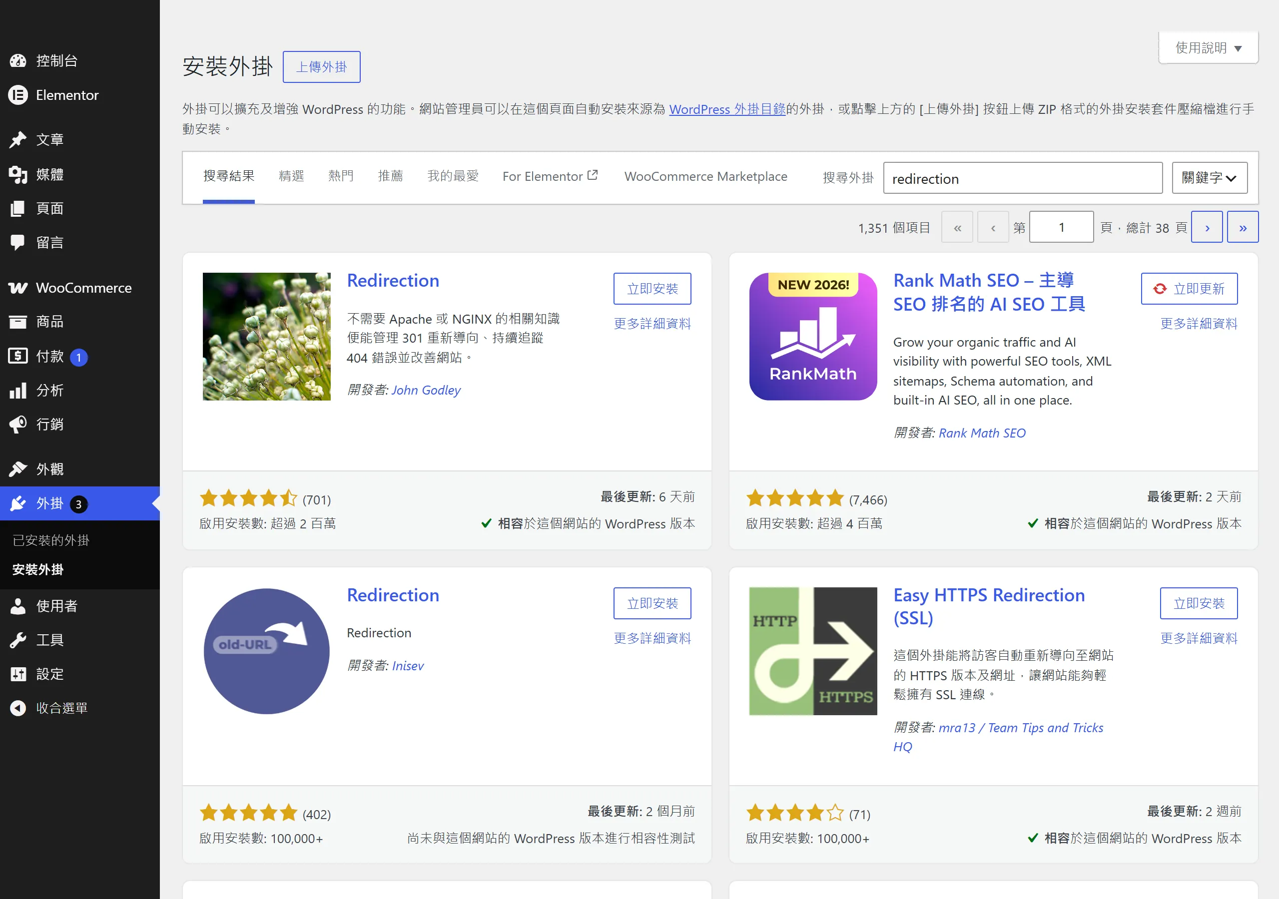The image size is (1279, 899).
Task: Click the 媒體 media icon
Action: point(18,174)
